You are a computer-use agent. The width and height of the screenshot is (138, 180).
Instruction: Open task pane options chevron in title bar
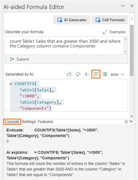123,6
